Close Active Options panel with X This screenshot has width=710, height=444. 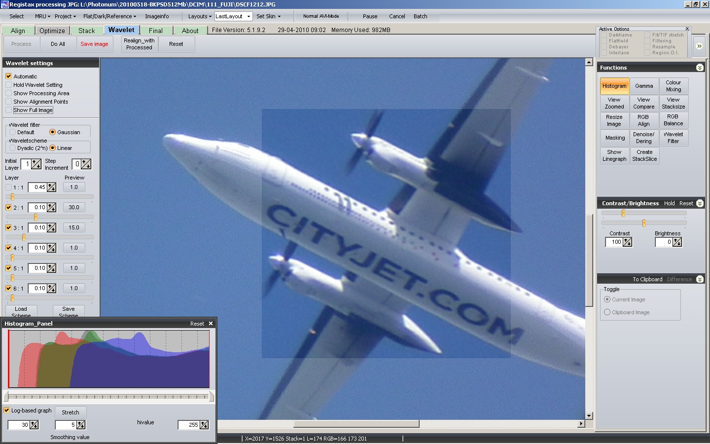coord(687,29)
